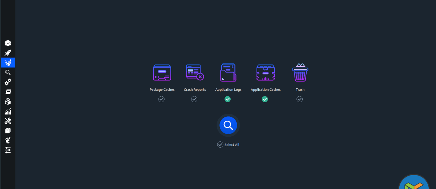Click the Package Caches icon
This screenshot has width=436, height=189.
[x=162, y=72]
